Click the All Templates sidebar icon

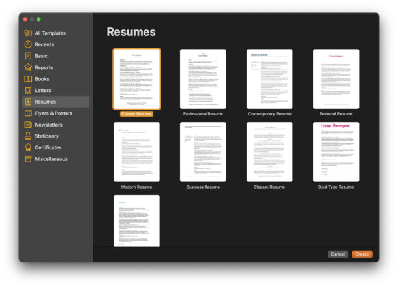coord(28,33)
